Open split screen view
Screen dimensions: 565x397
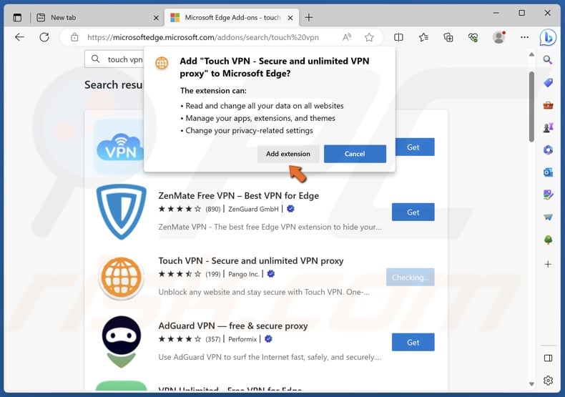(x=398, y=37)
